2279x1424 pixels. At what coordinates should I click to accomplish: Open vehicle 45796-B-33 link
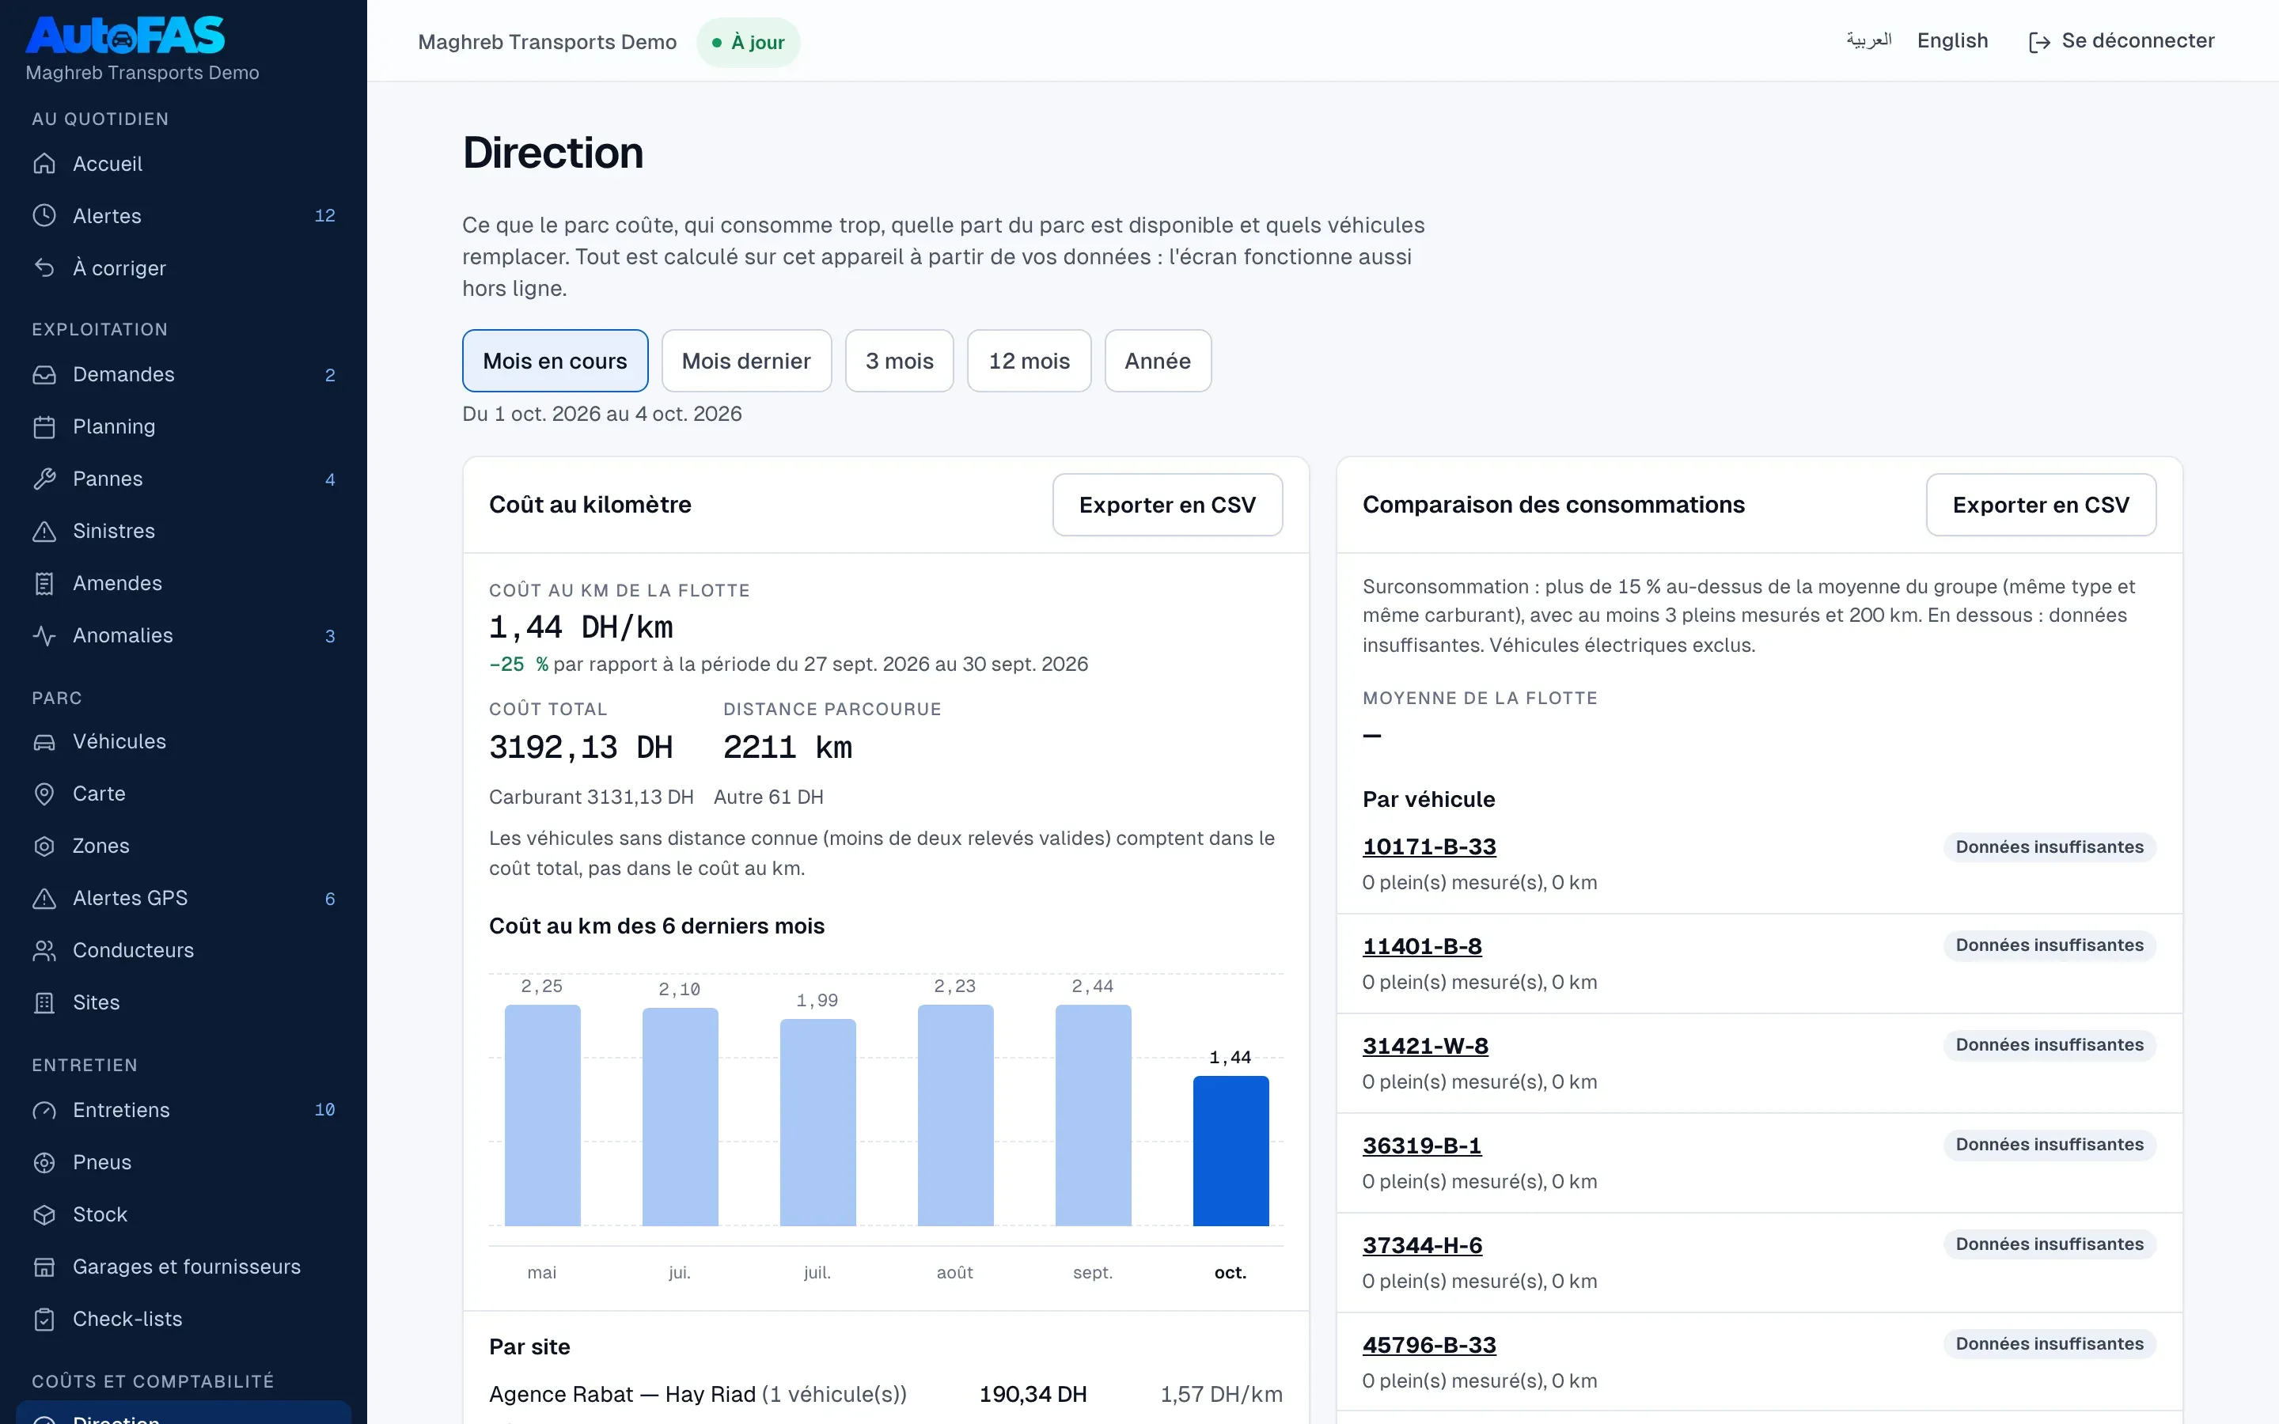coord(1428,1346)
